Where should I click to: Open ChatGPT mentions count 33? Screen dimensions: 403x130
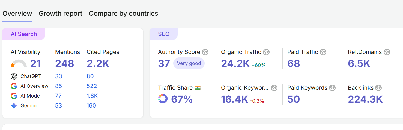(x=59, y=76)
